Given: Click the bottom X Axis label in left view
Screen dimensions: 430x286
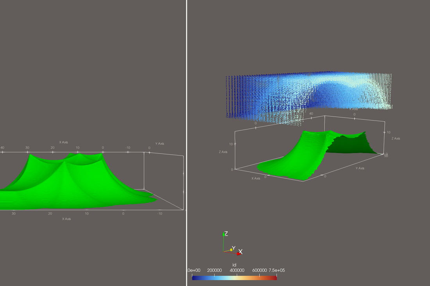Looking at the screenshot, I should click(x=66, y=218).
